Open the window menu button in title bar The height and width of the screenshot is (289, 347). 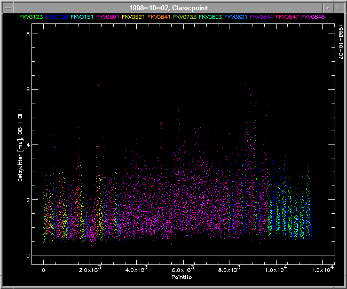[x=7, y=7]
